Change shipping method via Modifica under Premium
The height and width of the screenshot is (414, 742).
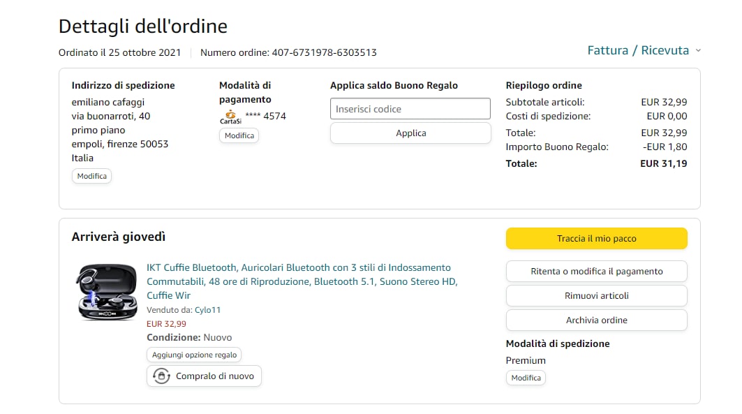click(526, 378)
